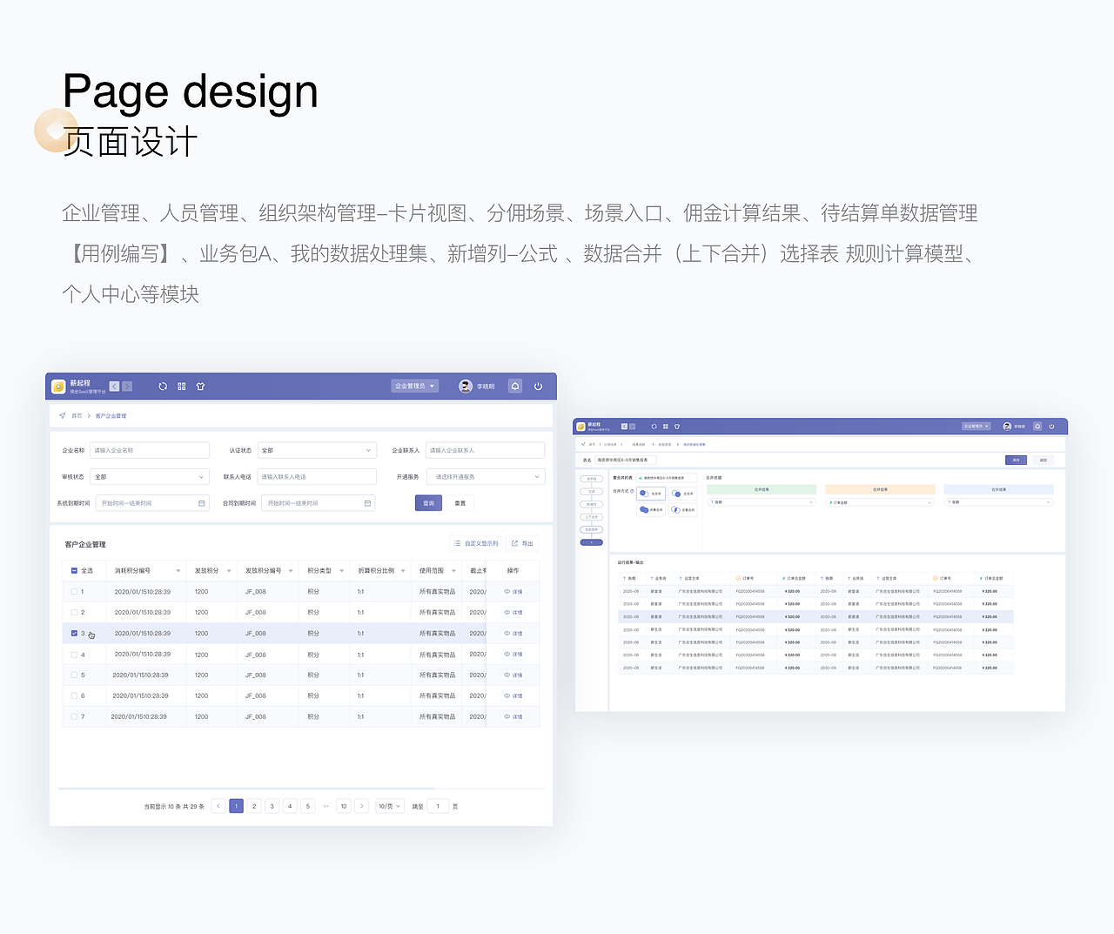Open the 审核状态 dropdown
This screenshot has width=1114, height=934.
[150, 477]
